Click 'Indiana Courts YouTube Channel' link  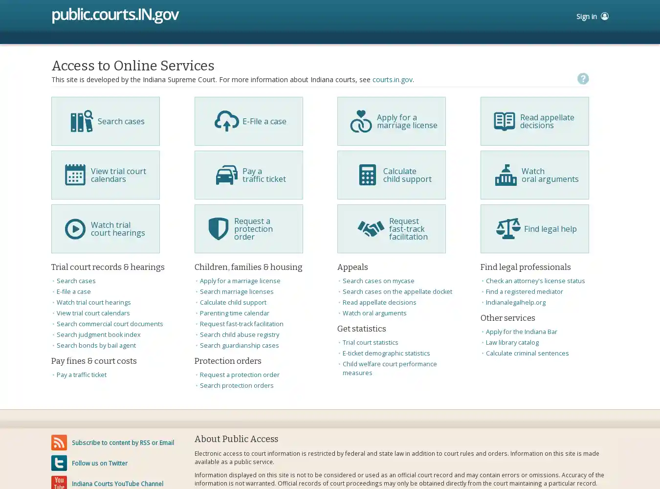tap(117, 484)
